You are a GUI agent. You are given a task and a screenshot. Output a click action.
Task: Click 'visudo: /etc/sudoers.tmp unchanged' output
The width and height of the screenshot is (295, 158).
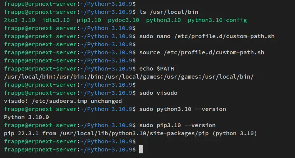tap(63, 101)
